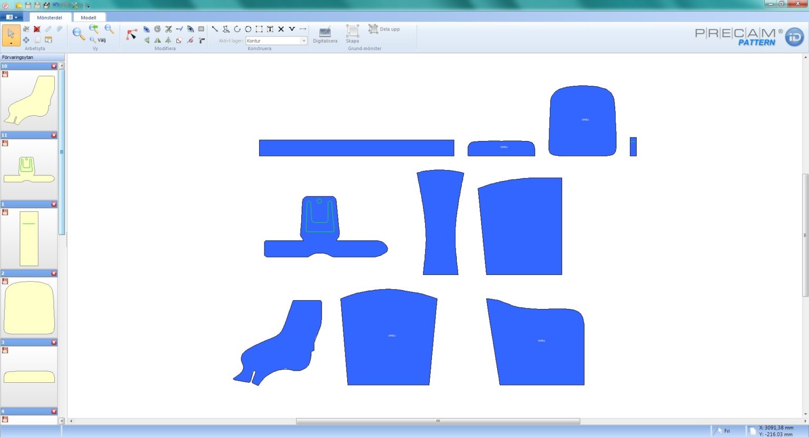This screenshot has height=437, width=809.
Task: Close pattern piece 10 in Förvaringsytan
Action: [54, 66]
